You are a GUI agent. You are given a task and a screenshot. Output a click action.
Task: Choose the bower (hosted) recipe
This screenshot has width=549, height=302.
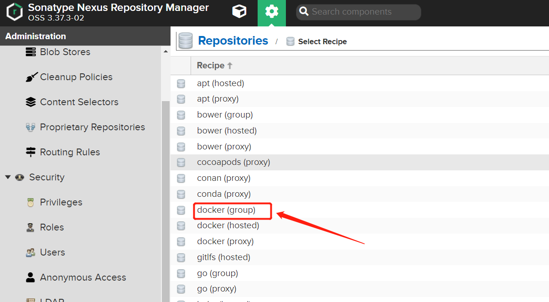[x=227, y=131]
